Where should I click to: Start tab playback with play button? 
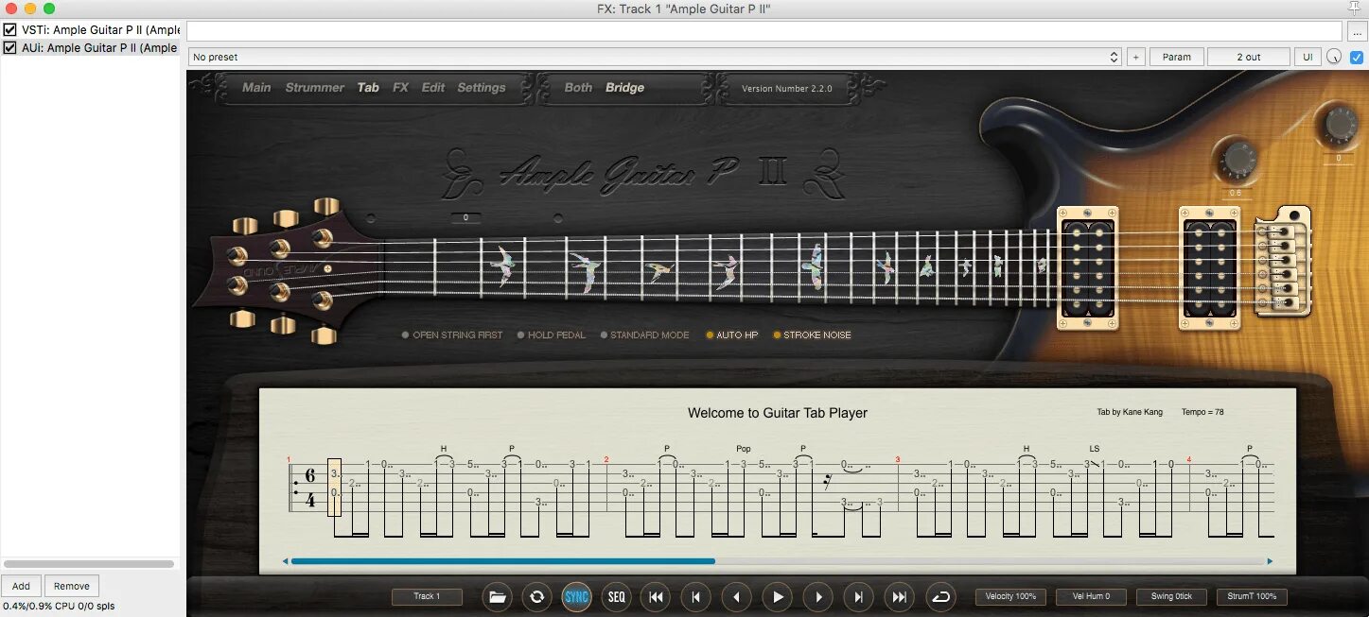778,596
